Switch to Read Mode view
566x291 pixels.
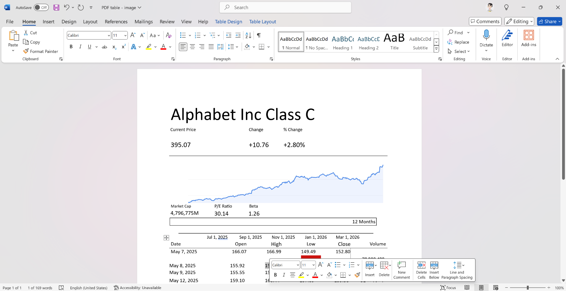point(467,288)
